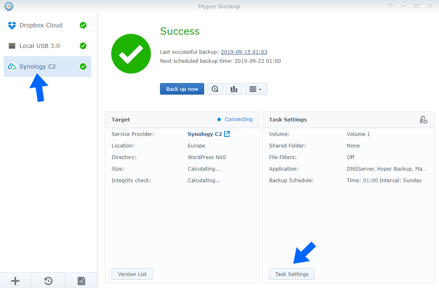The height and width of the screenshot is (288, 439).
Task: Open the Version List button
Action: (132, 274)
